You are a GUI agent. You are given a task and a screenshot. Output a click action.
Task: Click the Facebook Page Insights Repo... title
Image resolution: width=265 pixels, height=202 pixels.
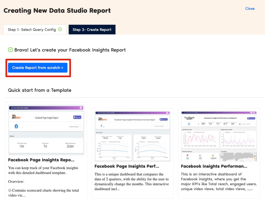[41, 160]
